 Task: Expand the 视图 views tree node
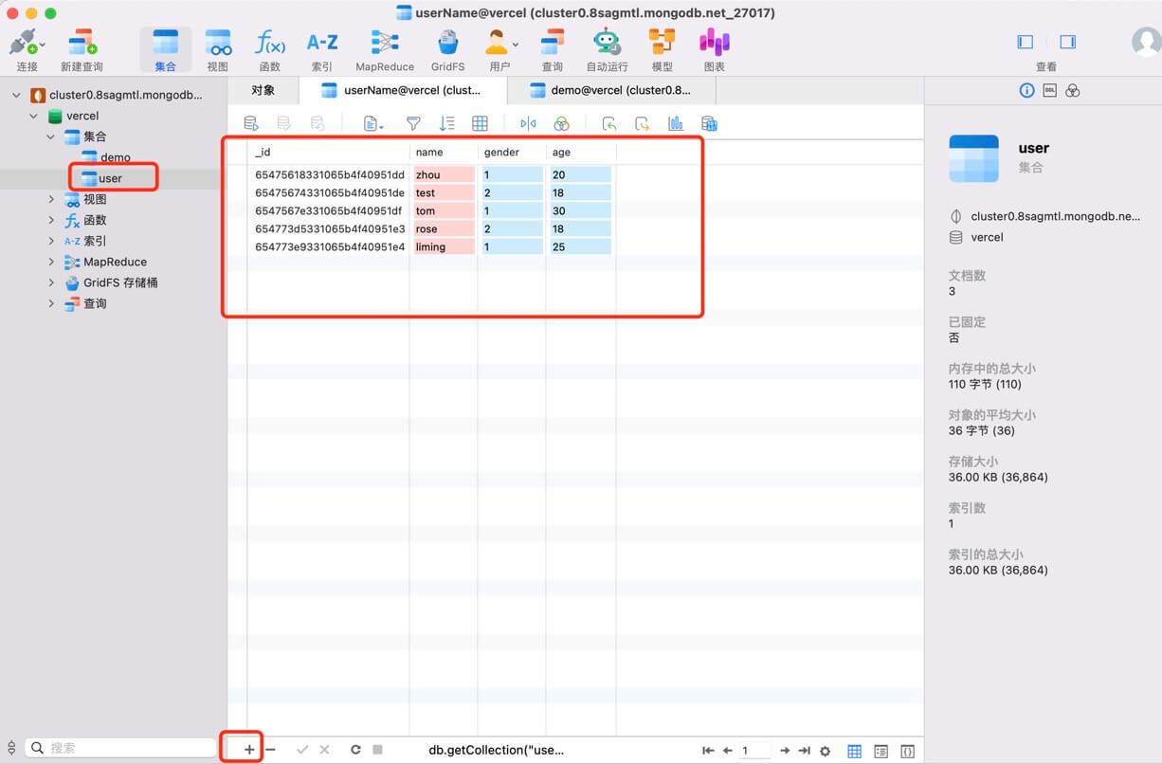click(x=51, y=199)
